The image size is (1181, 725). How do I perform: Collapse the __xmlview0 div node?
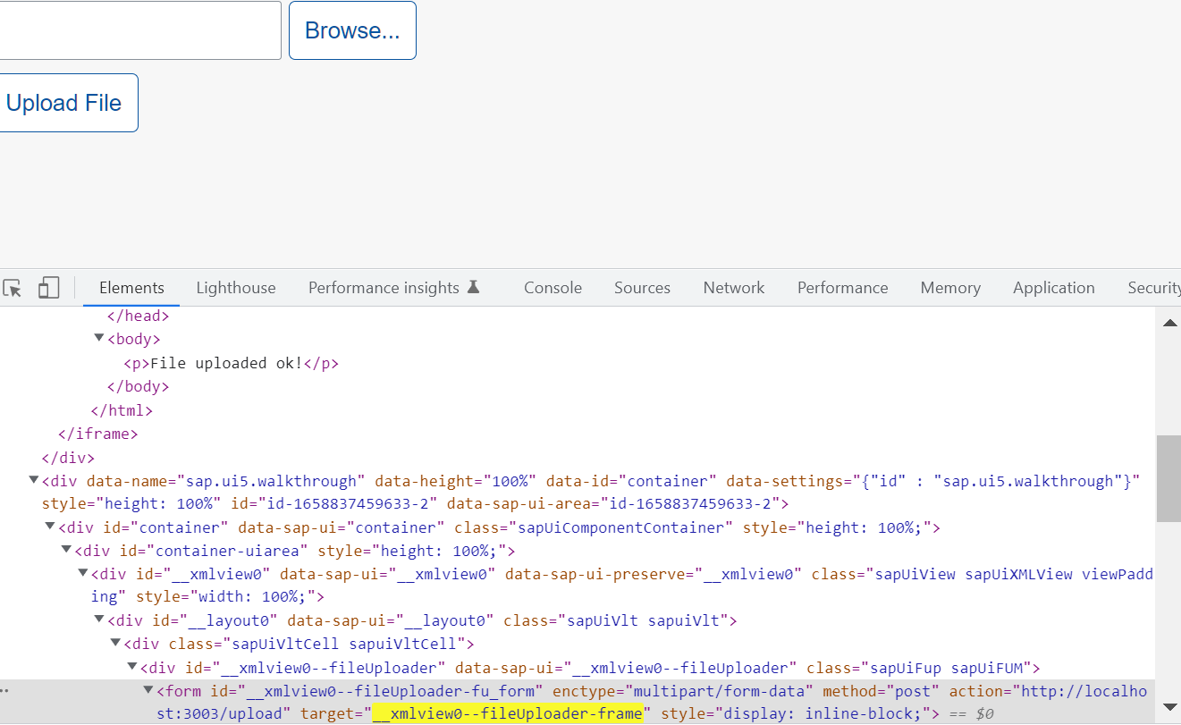[x=82, y=573]
